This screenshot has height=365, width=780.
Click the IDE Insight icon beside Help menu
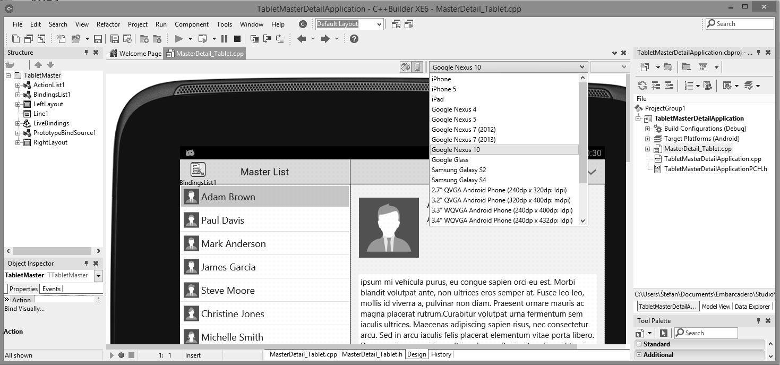click(303, 24)
